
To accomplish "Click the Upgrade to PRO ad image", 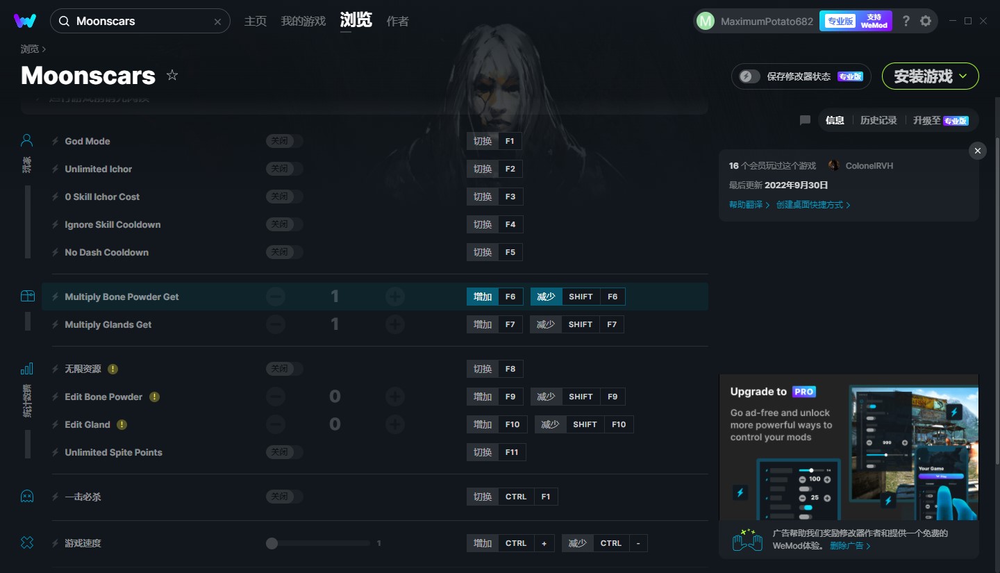I will (x=849, y=447).
